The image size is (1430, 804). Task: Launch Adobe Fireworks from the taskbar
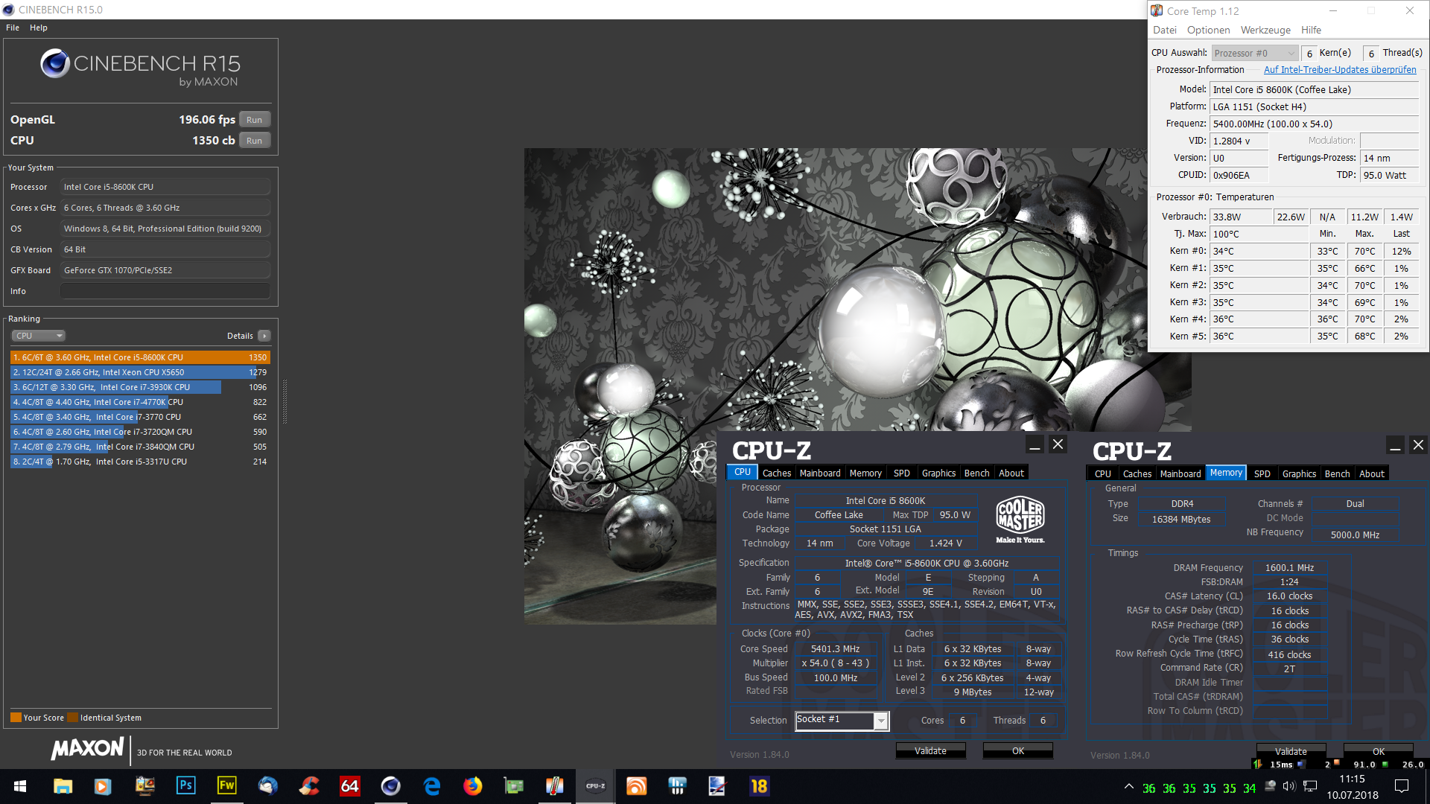tap(226, 786)
